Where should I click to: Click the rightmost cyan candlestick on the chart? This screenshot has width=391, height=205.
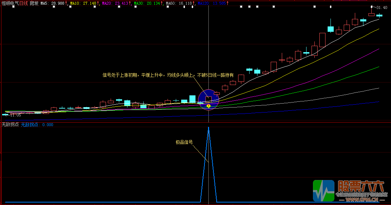379,16
